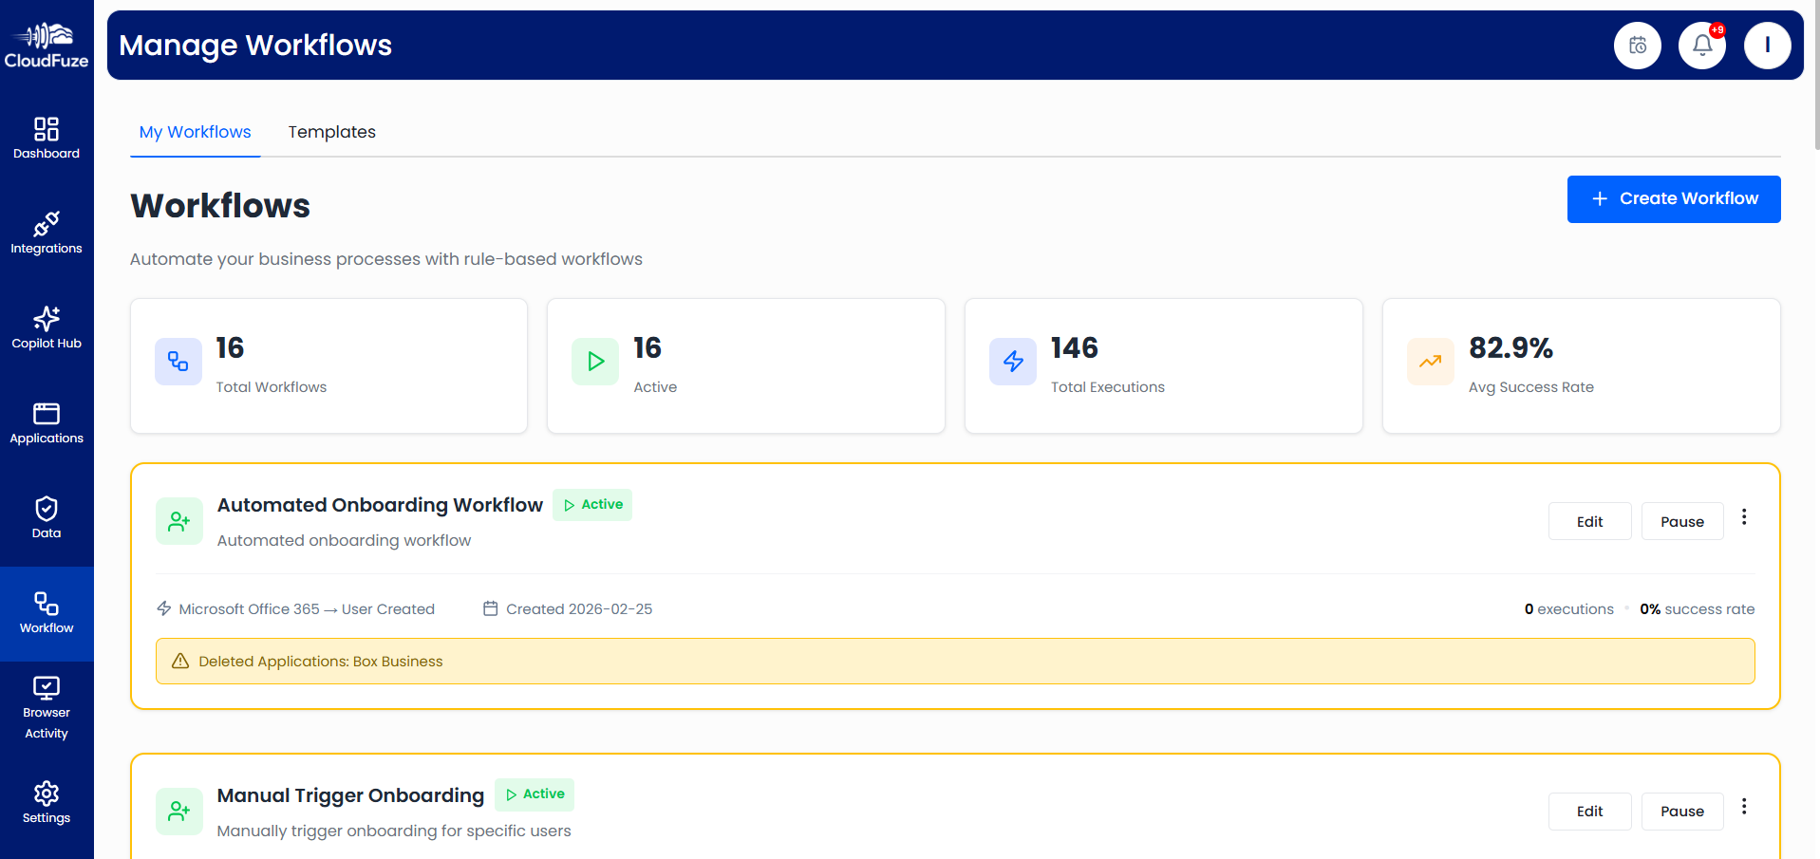Click the CloudFuze logo
The height and width of the screenshot is (859, 1820).
[47, 43]
